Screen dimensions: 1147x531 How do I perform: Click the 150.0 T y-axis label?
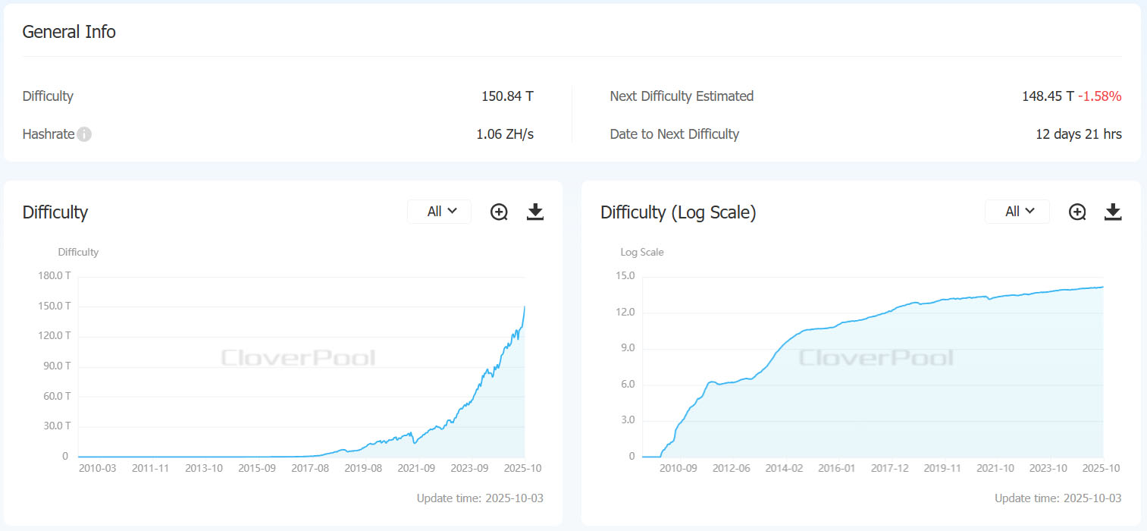click(54, 306)
